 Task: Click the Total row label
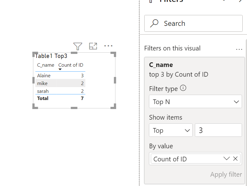coord(43,98)
